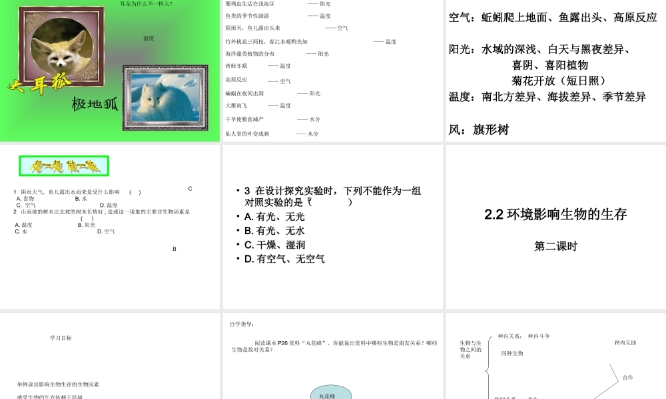This screenshot has height=399, width=666.
Task: Click the title 2.2 环境影响生物的生存
Action: 555,214
